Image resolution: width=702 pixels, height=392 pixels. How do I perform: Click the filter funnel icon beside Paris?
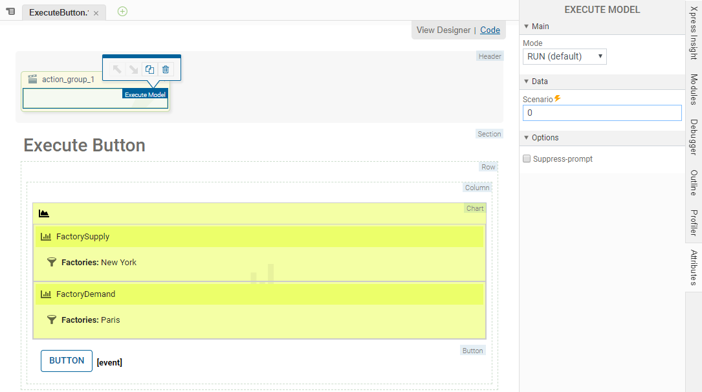pyautogui.click(x=52, y=320)
